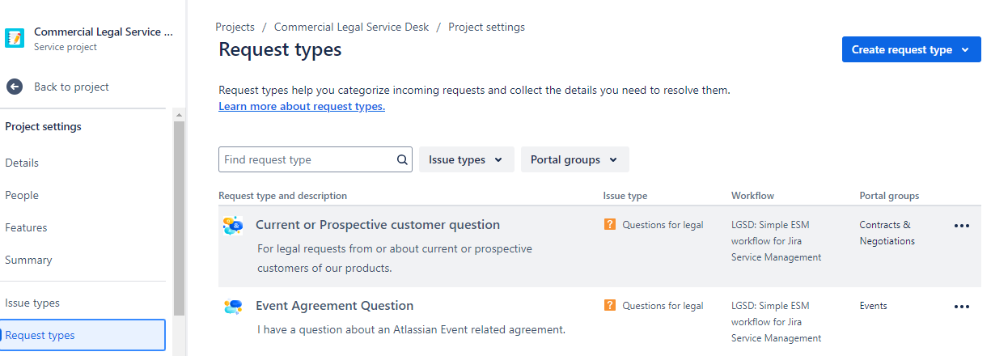This screenshot has width=991, height=356.
Task: Click the search magnifier icon
Action: pos(402,160)
